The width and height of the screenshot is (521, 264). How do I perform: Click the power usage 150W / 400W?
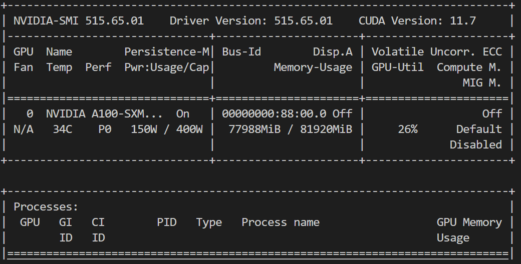[x=167, y=129]
